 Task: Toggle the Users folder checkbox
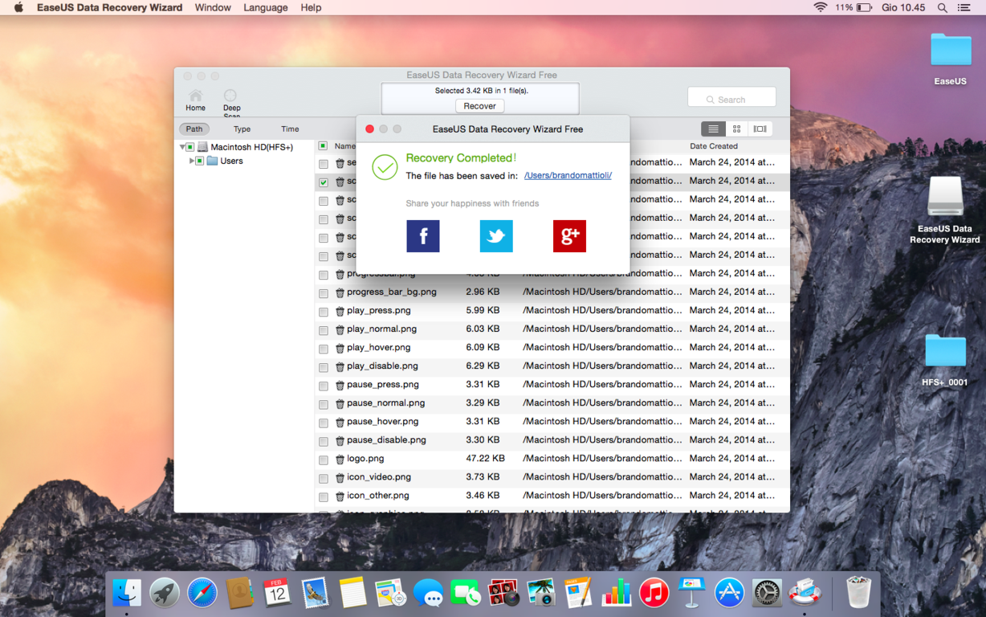click(x=200, y=161)
